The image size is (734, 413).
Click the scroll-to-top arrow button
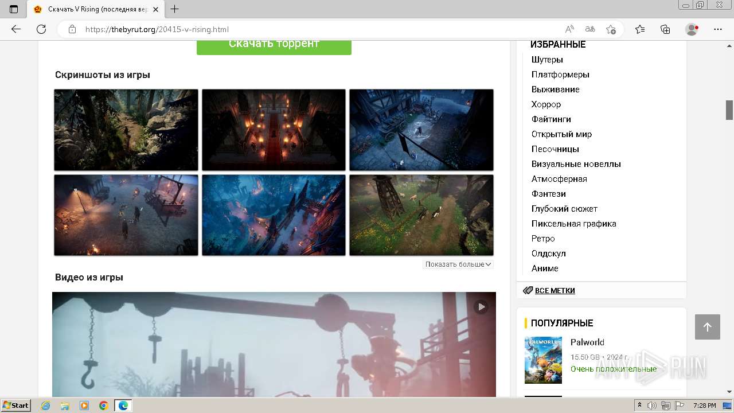(707, 327)
